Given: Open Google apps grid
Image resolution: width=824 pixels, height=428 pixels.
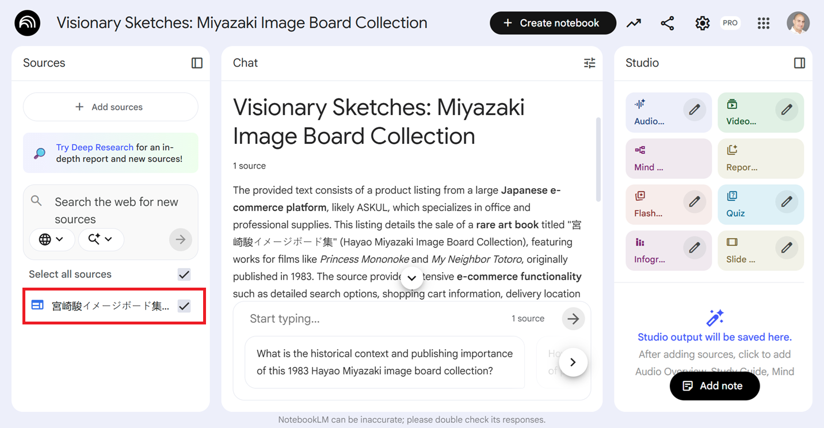Looking at the screenshot, I should (x=764, y=24).
